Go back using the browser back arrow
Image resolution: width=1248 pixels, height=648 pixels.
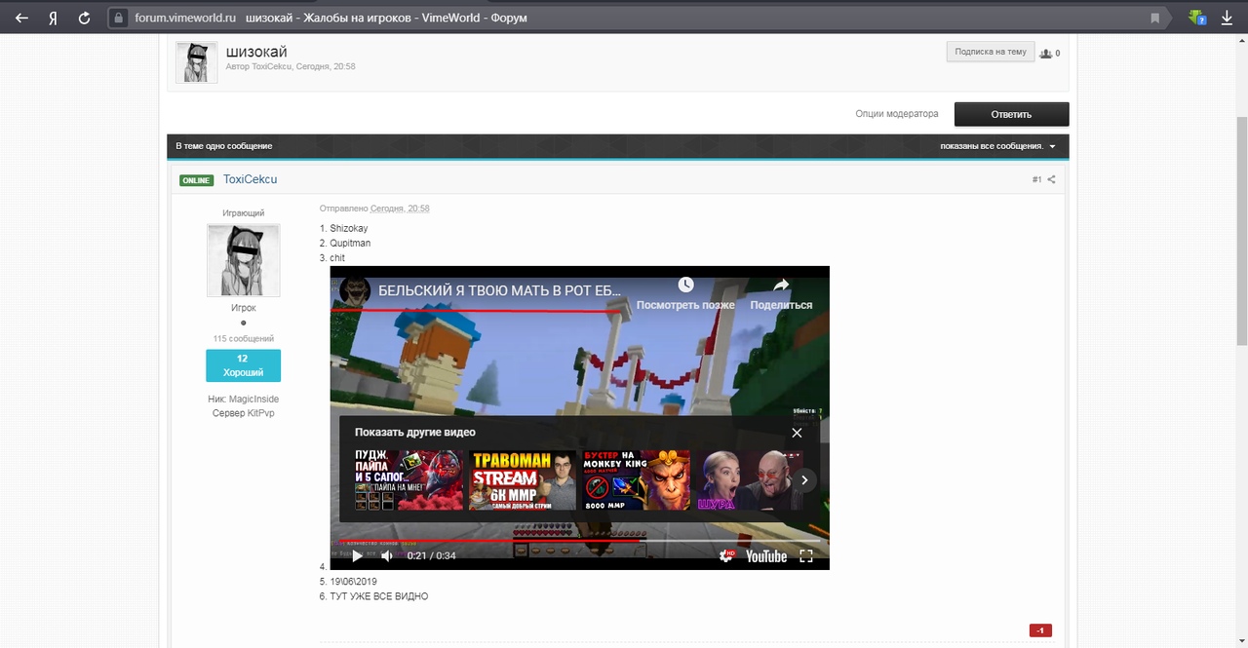point(21,18)
